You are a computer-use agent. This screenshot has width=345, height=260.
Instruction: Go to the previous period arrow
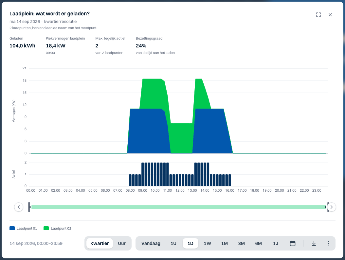point(19,207)
